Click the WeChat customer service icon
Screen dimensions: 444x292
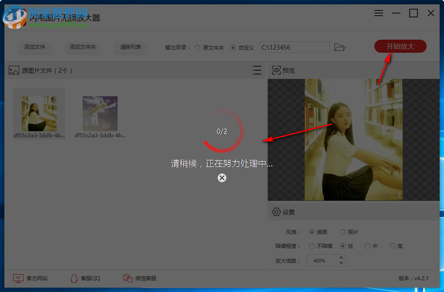click(x=128, y=278)
